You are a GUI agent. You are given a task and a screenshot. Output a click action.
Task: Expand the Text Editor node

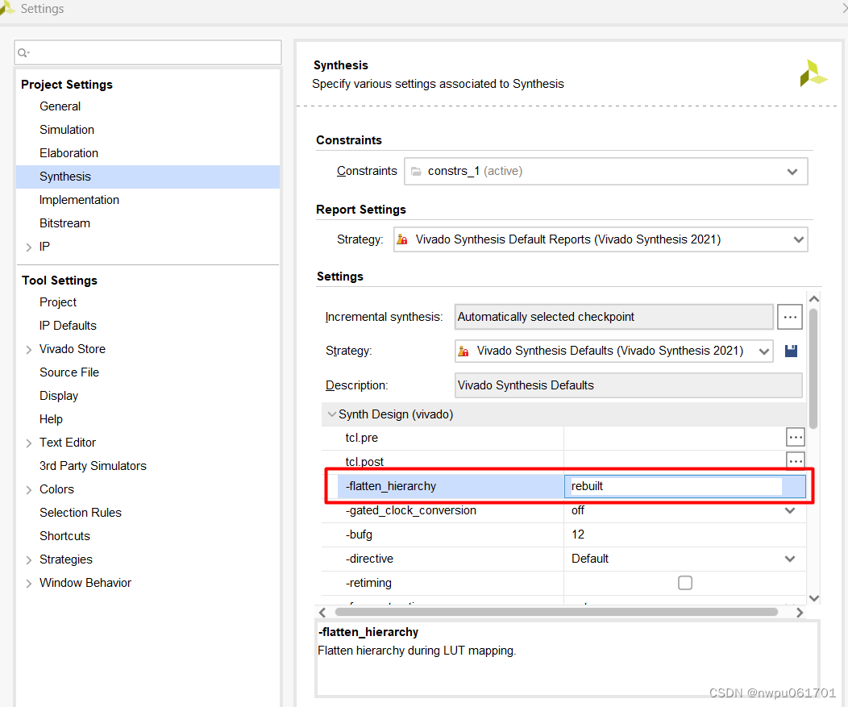(x=29, y=443)
